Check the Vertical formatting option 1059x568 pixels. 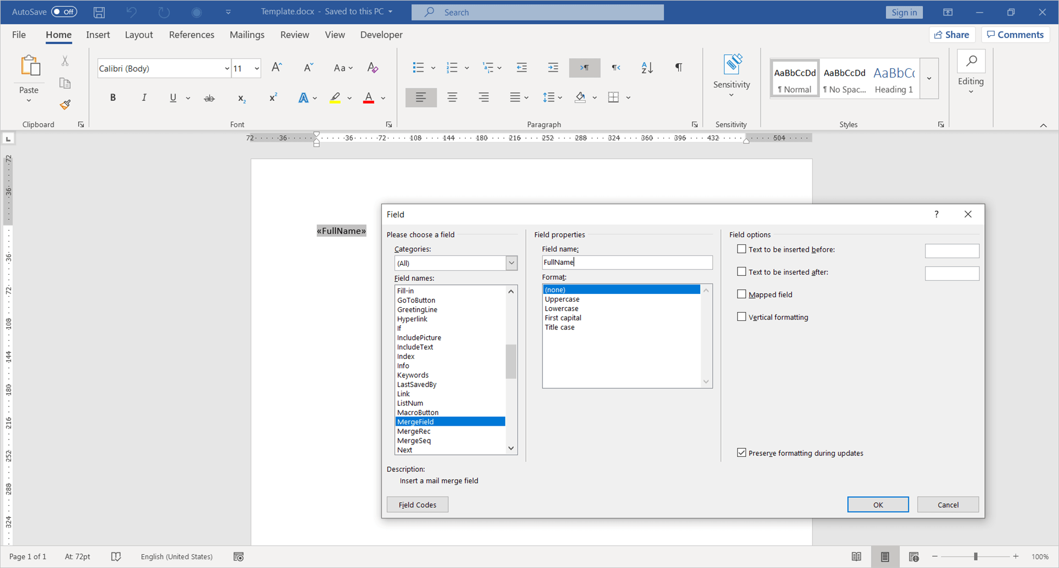pyautogui.click(x=742, y=316)
